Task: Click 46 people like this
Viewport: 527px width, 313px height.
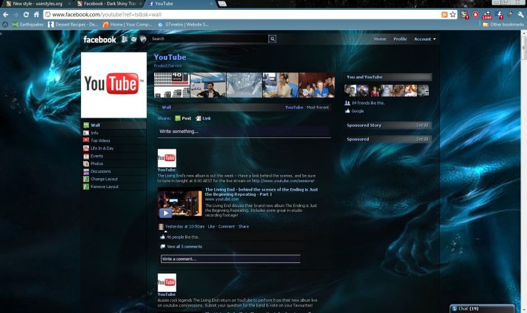Action: (182, 237)
